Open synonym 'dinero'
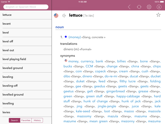The width and height of the screenshot is (165, 124). (x=87, y=76)
